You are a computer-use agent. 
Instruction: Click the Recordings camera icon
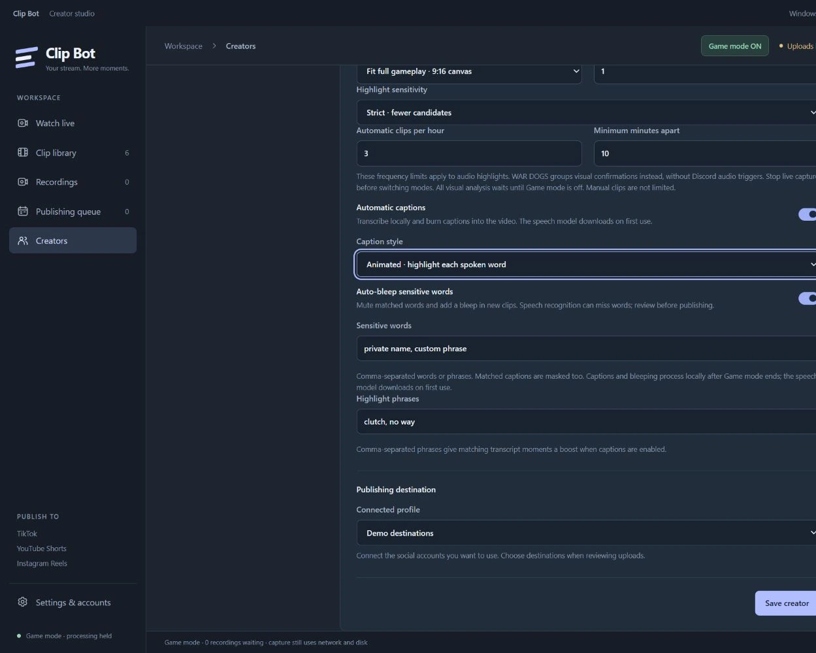(x=23, y=182)
